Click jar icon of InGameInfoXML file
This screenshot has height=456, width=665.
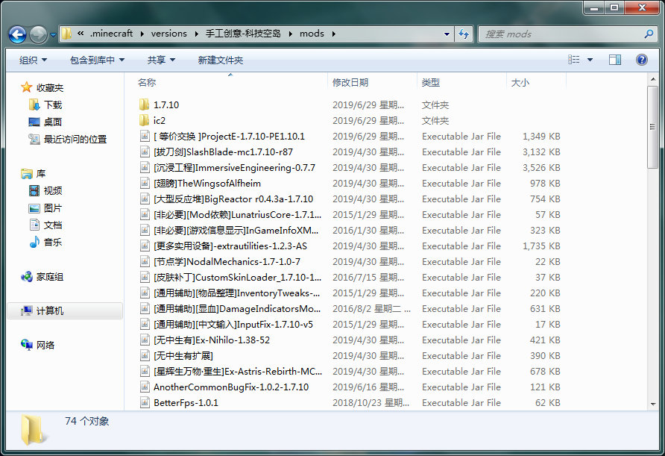click(x=145, y=230)
